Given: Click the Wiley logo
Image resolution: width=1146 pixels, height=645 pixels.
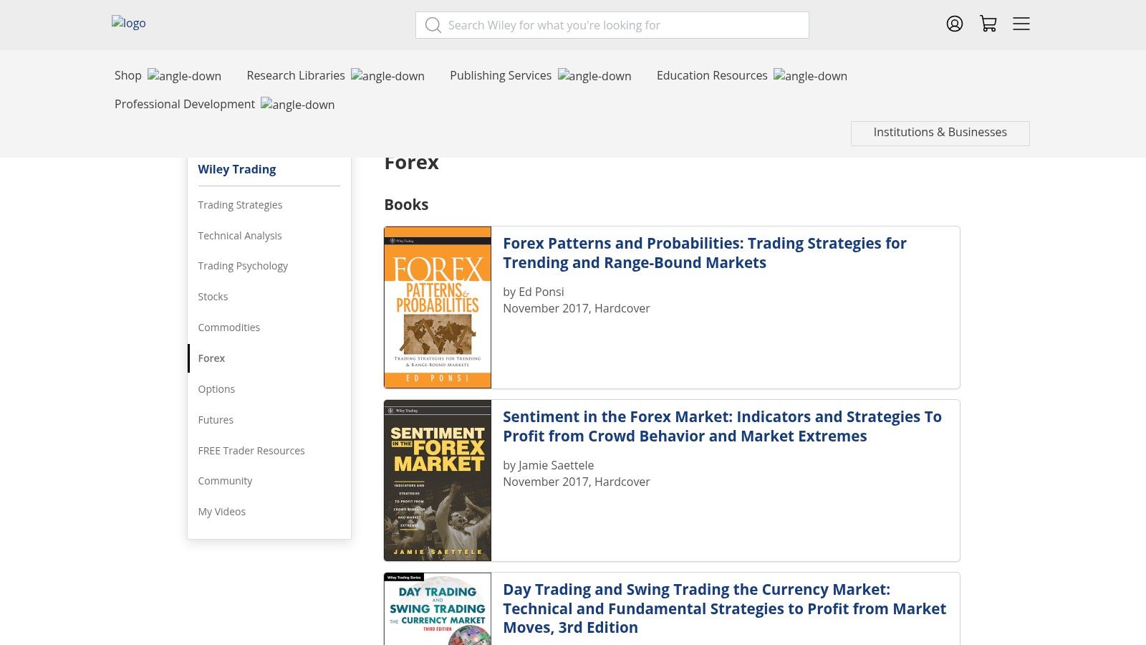Looking at the screenshot, I should pyautogui.click(x=129, y=23).
